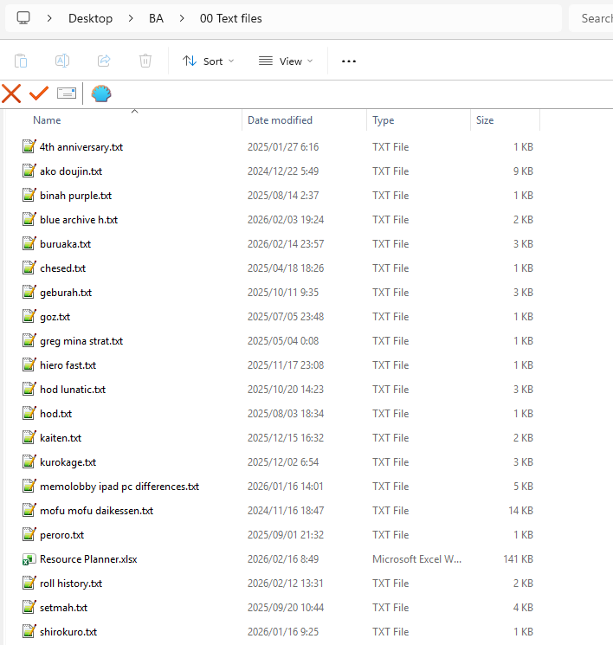Click icon of kurokage.txt
The image size is (613, 645).
point(29,462)
